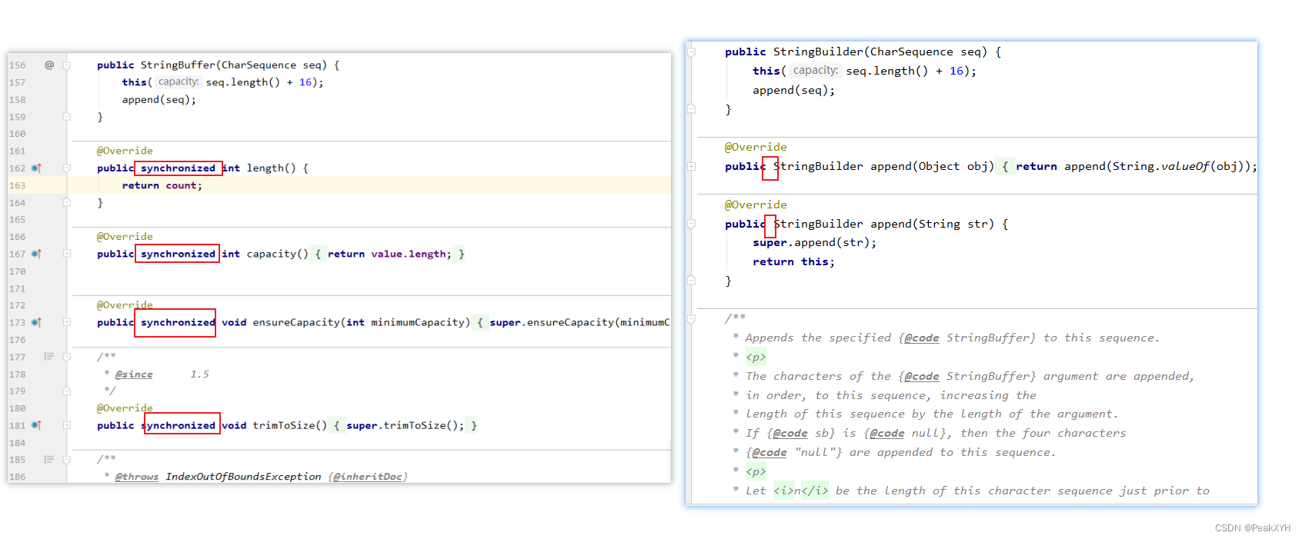This screenshot has height=539, width=1302.
Task: Click 'StringBuffer(CharSequence seq)' constructor signature
Action: click(x=234, y=65)
